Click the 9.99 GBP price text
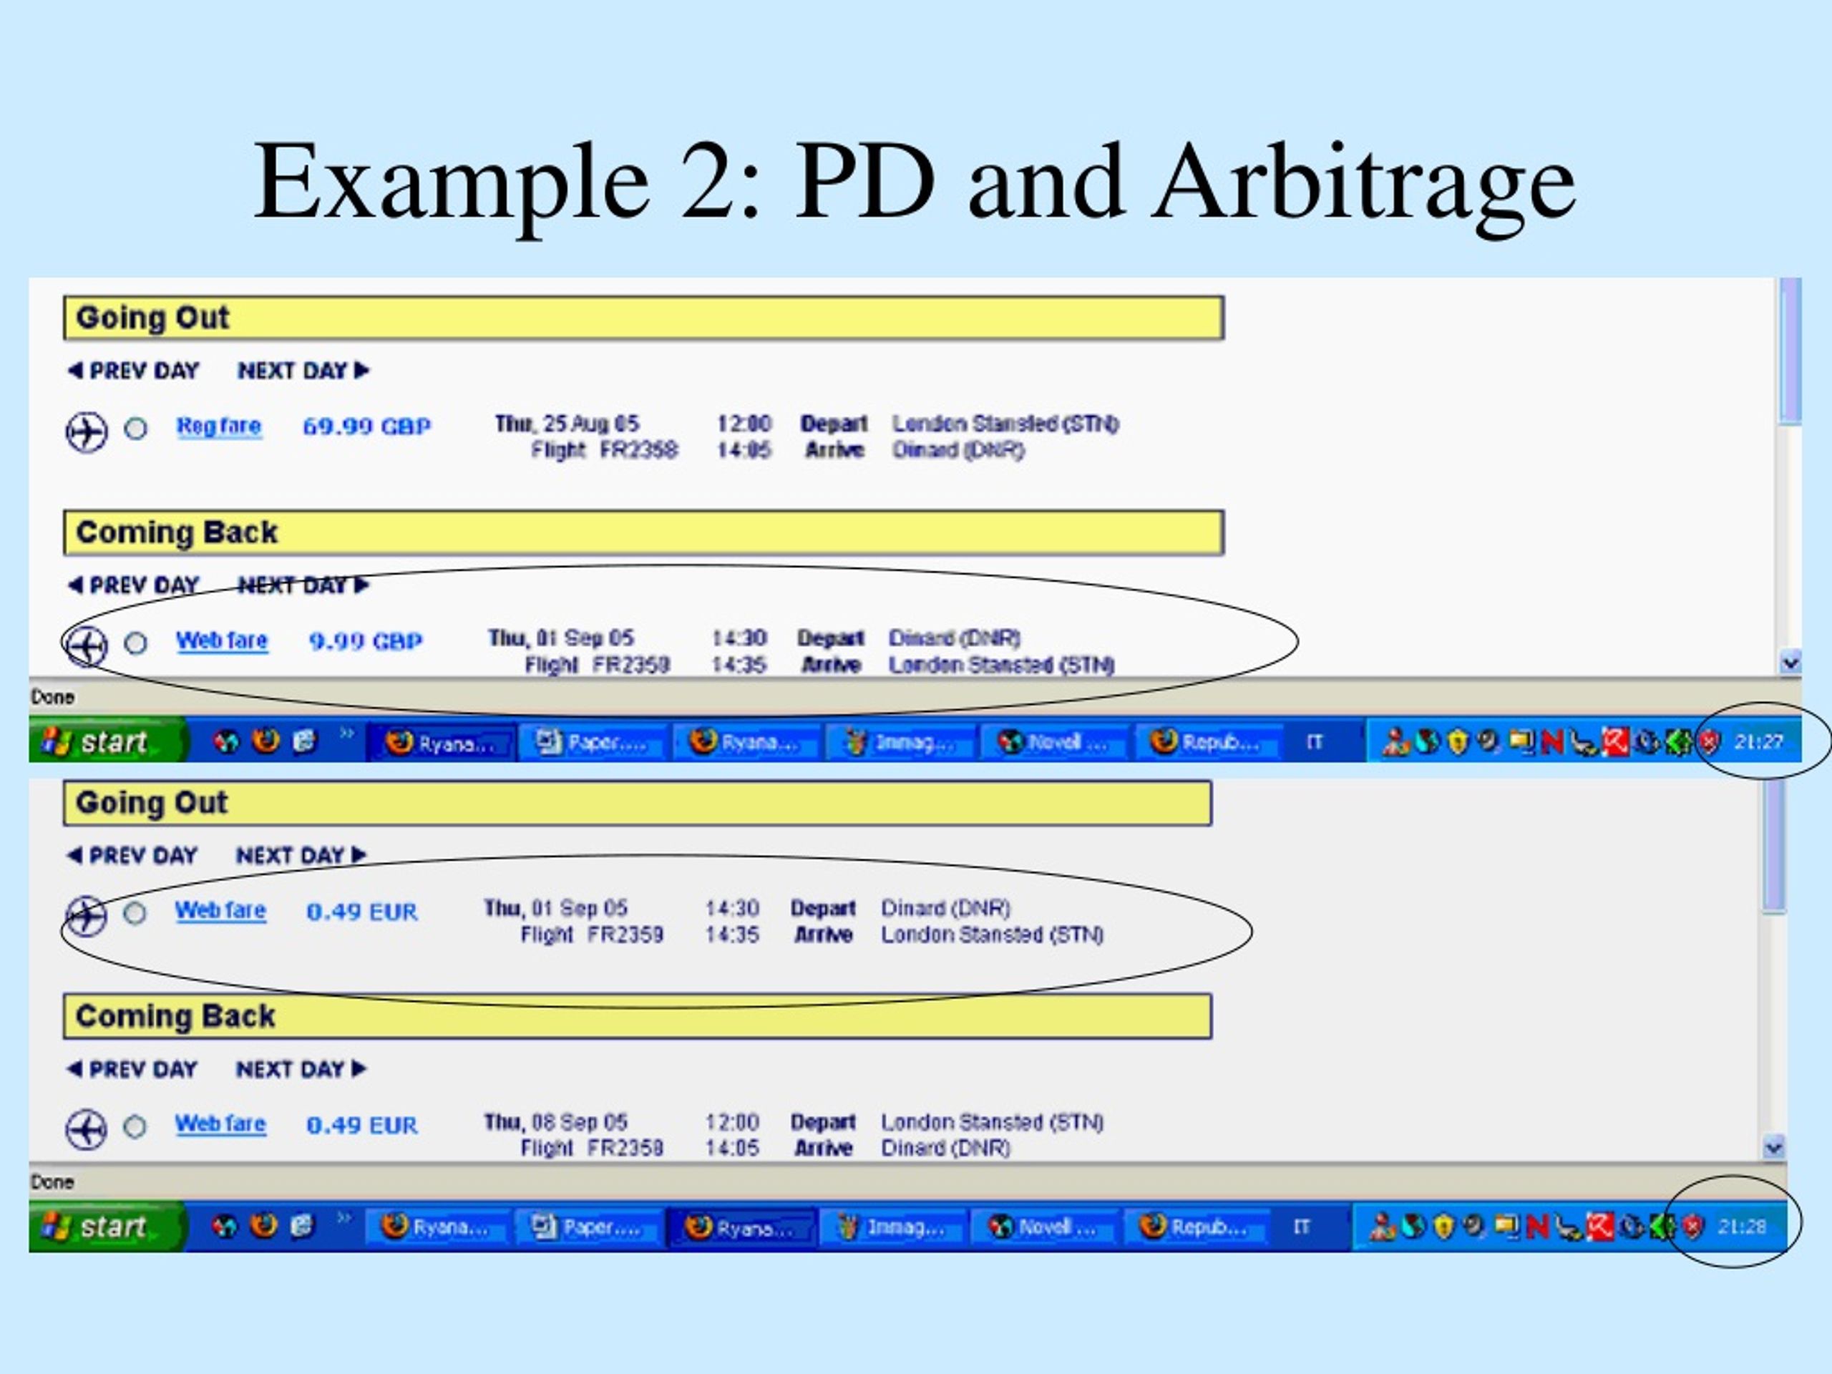This screenshot has width=1832, height=1374. point(365,641)
